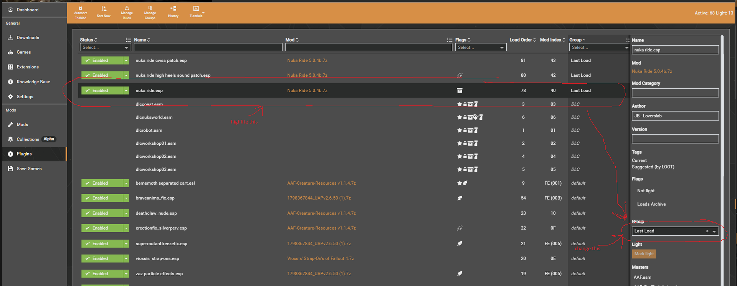The width and height of the screenshot is (737, 286).
Task: Open status dropdown arrow for braveanims_fix.esp
Action: [x=126, y=198]
